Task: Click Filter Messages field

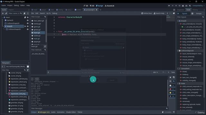Action: tap(99, 109)
